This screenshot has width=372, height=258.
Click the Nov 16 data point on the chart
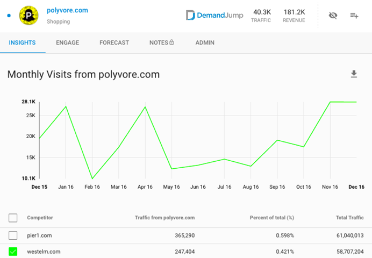pos(330,102)
